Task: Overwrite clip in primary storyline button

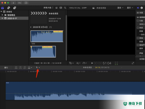Action: tap(29, 67)
